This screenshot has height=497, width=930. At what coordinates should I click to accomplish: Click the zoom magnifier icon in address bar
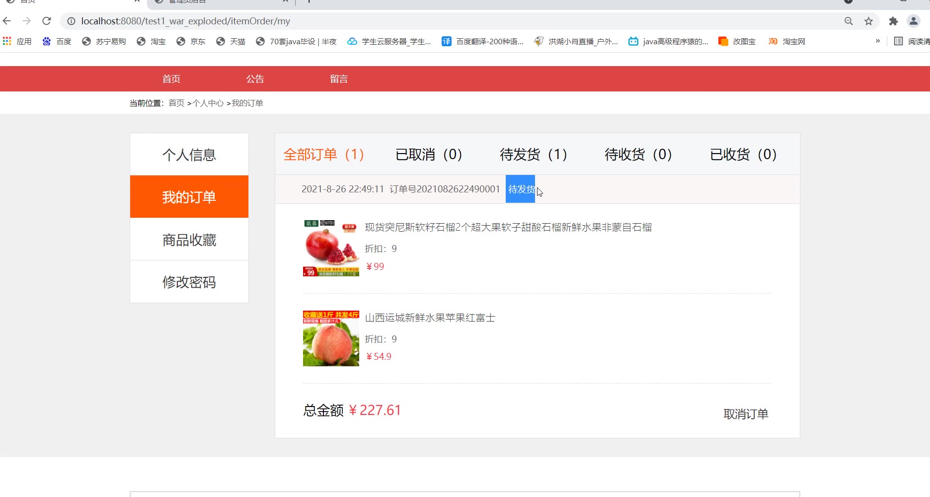point(849,21)
